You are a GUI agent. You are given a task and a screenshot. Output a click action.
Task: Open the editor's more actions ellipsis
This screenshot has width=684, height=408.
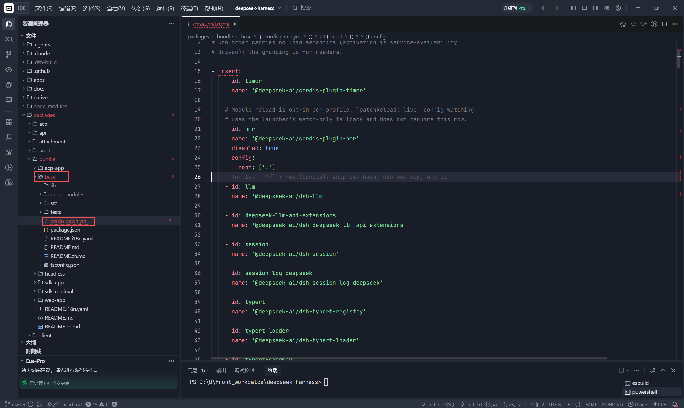pyautogui.click(x=675, y=24)
